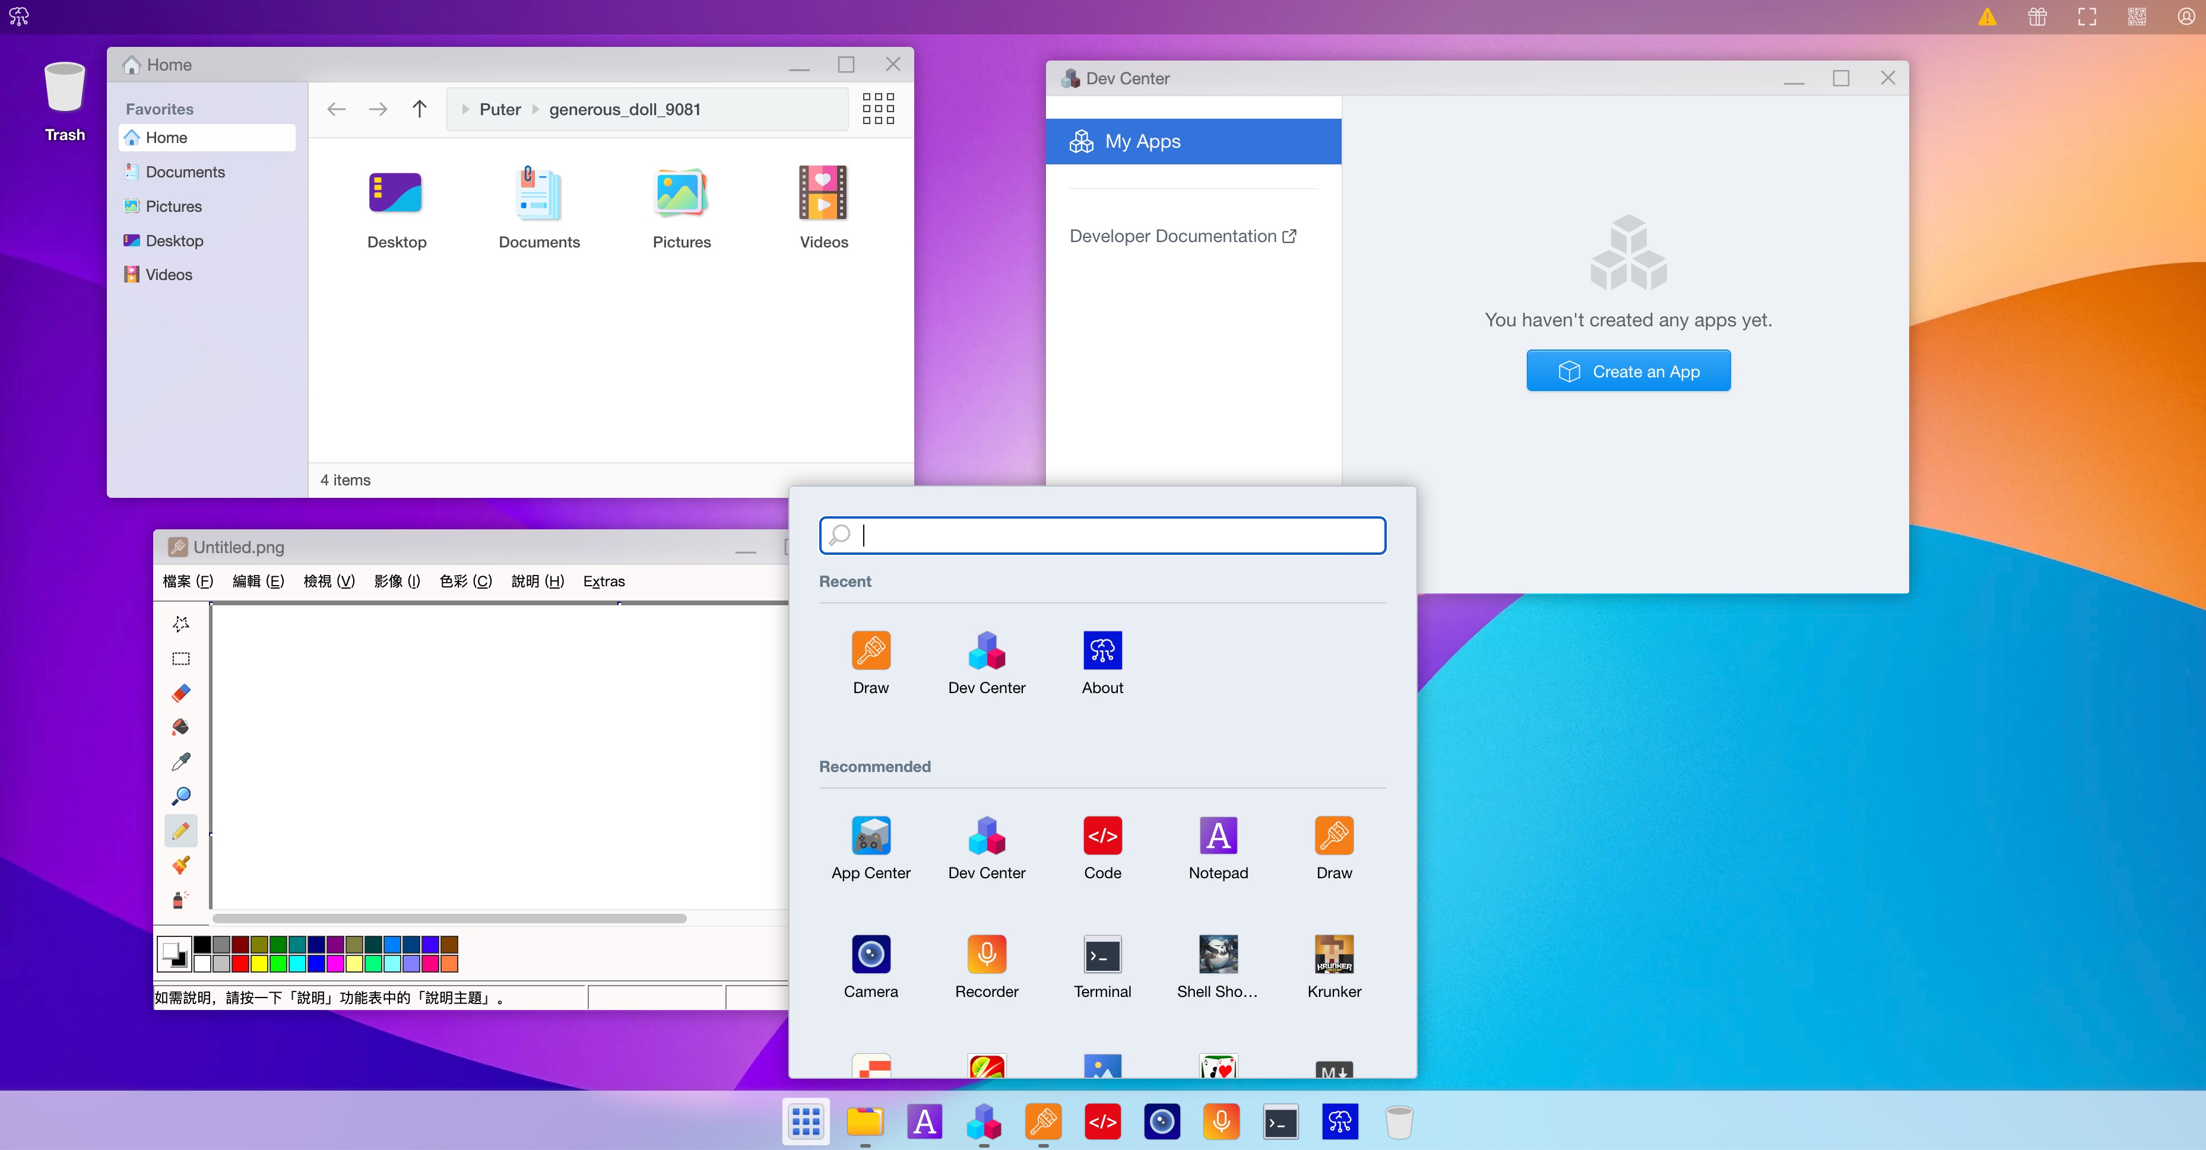Activate the free-form star selection tool
The width and height of the screenshot is (2206, 1150).
point(180,624)
